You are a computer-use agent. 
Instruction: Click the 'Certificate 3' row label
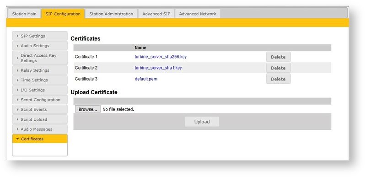tap(86, 79)
